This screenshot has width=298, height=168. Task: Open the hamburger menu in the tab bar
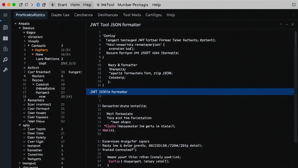(5, 15)
